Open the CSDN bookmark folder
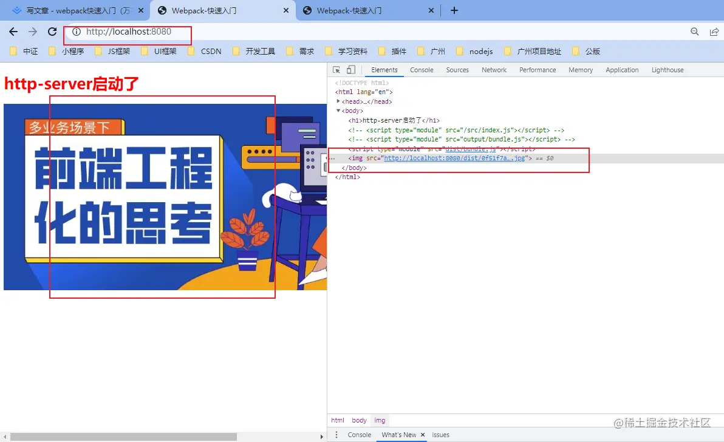724x442 pixels. point(205,51)
